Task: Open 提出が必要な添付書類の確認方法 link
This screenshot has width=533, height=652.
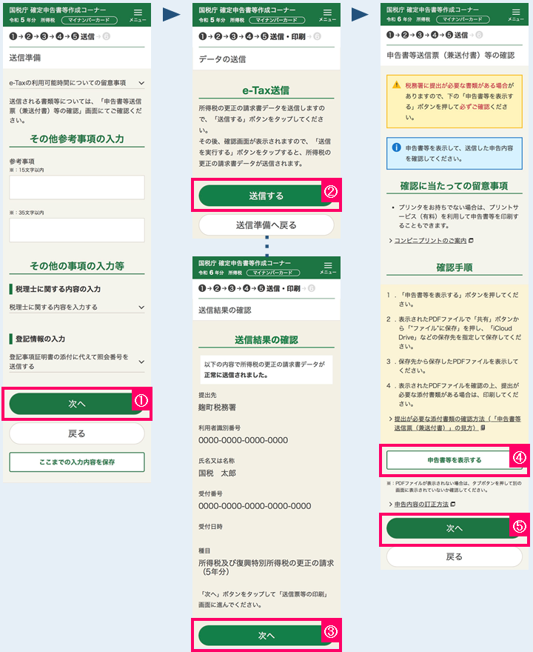Action: click(x=457, y=423)
